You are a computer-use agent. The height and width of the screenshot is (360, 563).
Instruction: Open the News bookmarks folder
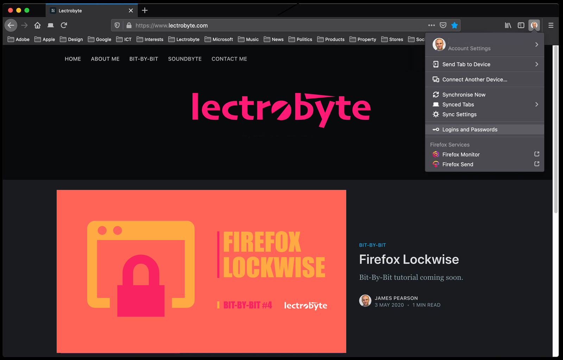[x=274, y=39]
